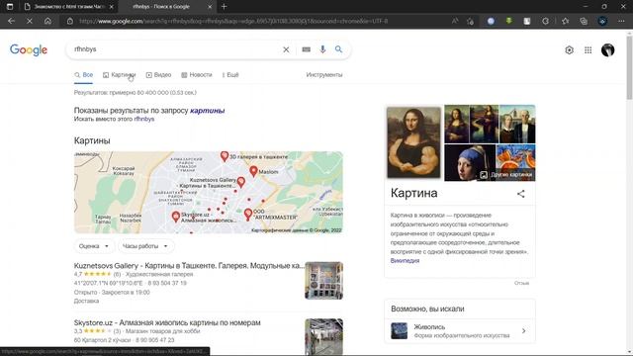This screenshot has height=356, width=633.
Task: Go back in browser history
Action: tap(11, 21)
